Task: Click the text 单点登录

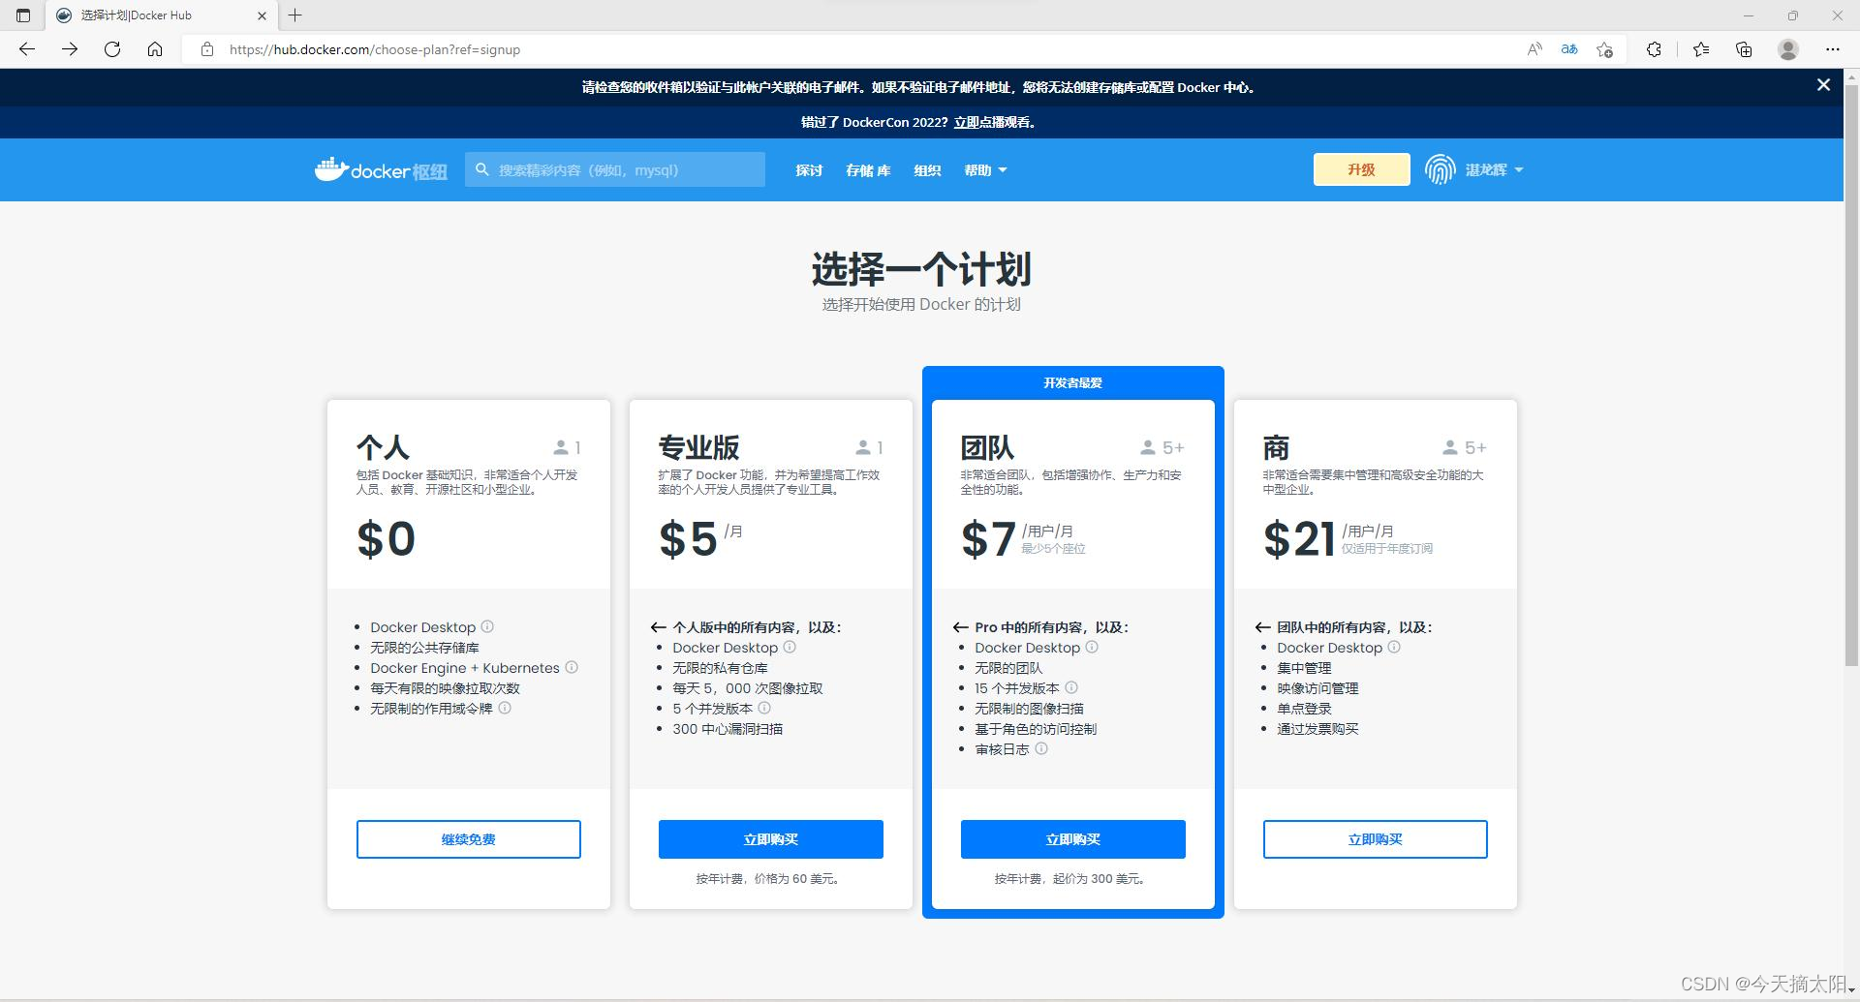Action: coord(1304,709)
